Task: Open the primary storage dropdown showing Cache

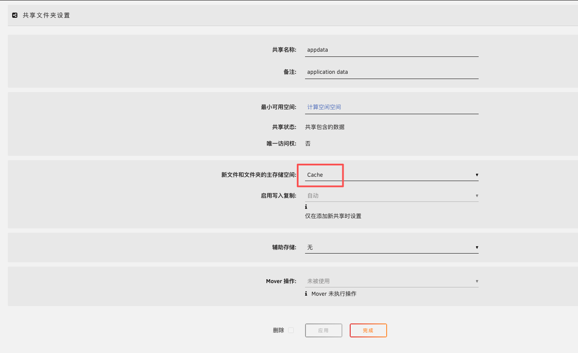Action: pyautogui.click(x=391, y=175)
